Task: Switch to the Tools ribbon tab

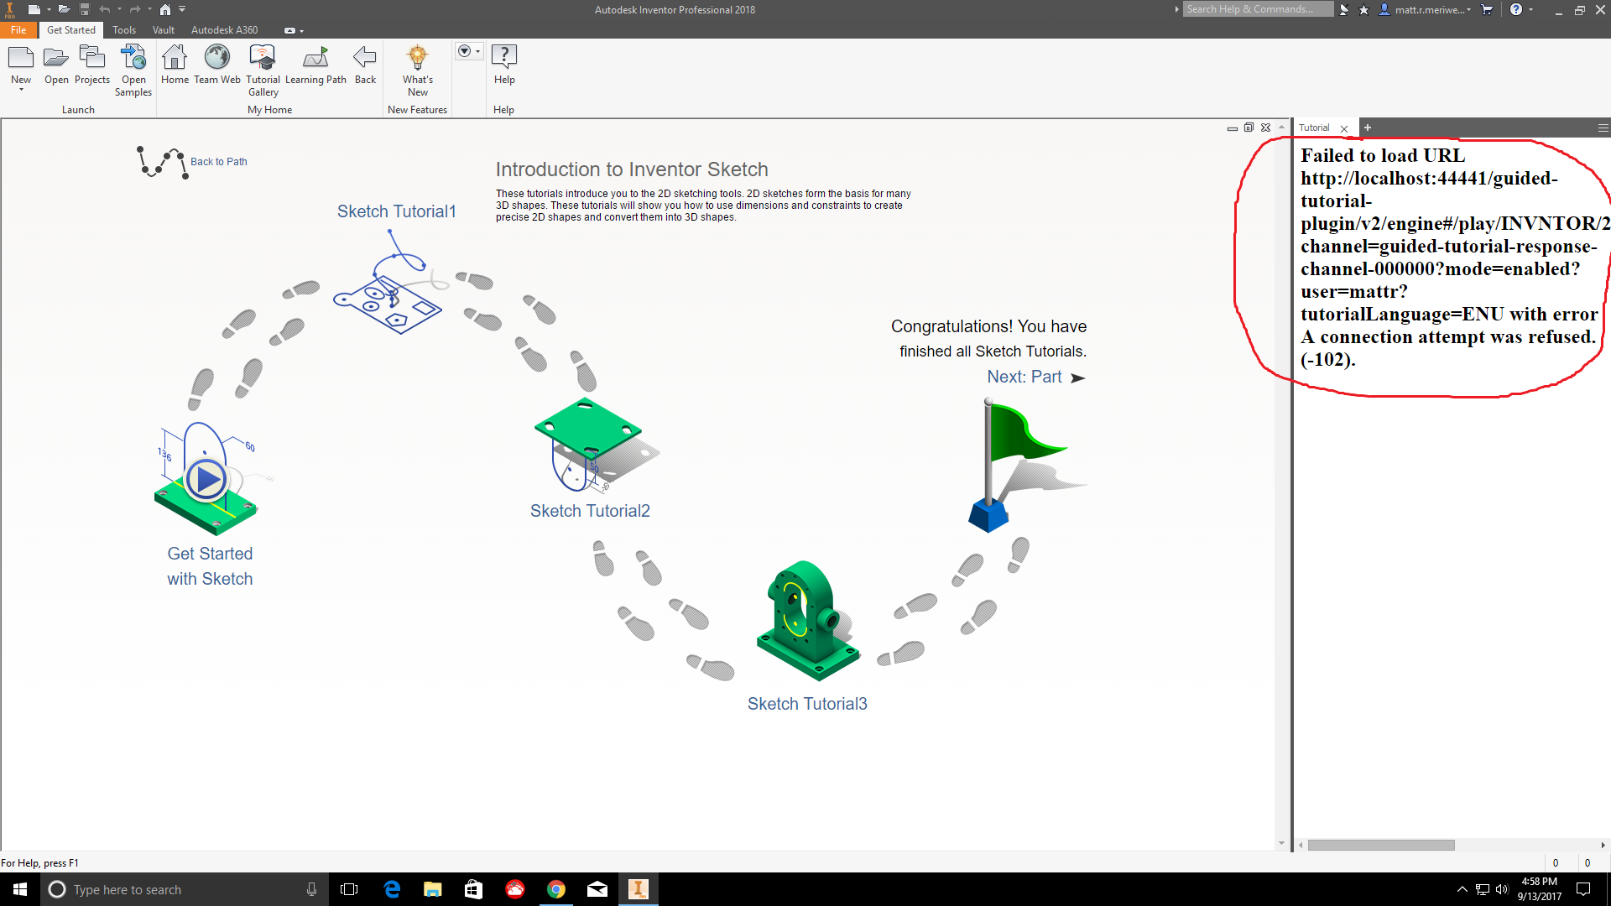Action: coord(123,29)
